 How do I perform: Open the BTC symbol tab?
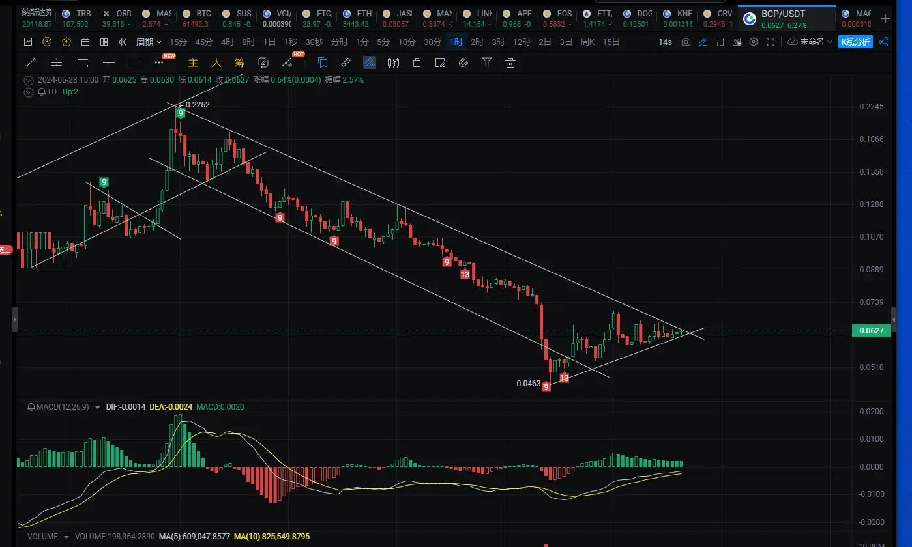pyautogui.click(x=197, y=18)
